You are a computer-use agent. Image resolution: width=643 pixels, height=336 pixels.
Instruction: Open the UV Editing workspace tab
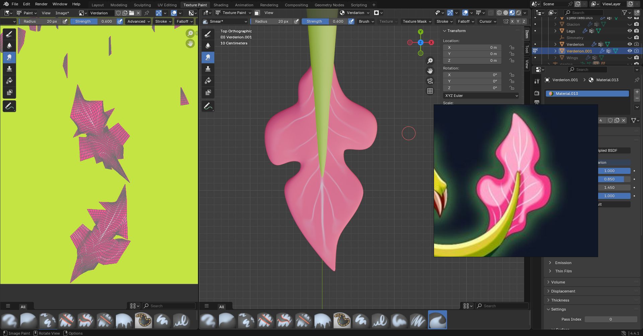(167, 5)
